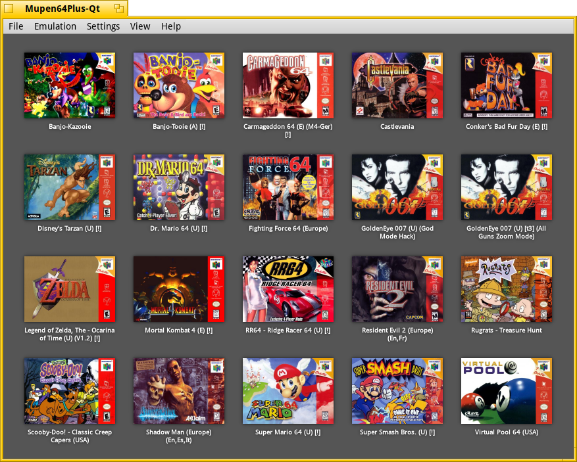The width and height of the screenshot is (577, 462).
Task: Open the Settings menu
Action: point(103,26)
